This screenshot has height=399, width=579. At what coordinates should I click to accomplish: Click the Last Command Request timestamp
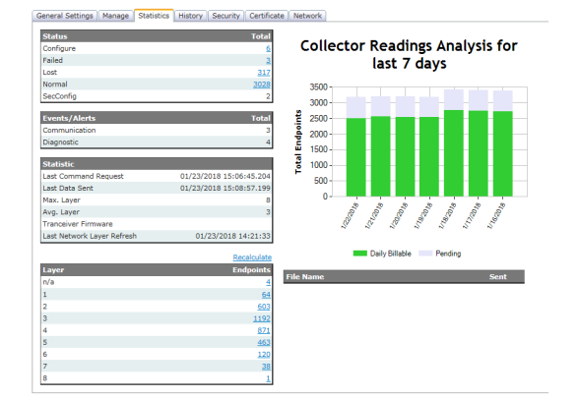pyautogui.click(x=225, y=176)
